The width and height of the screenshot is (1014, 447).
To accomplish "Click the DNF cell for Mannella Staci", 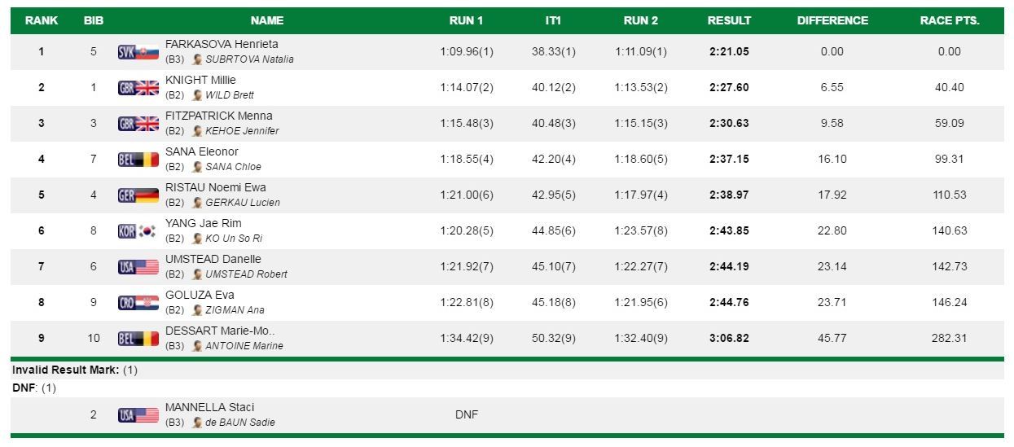I will click(x=467, y=414).
